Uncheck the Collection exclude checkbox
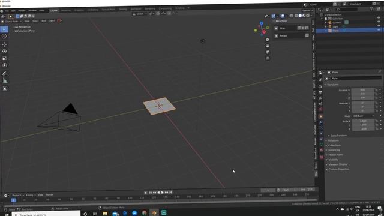384x216 pixels. coord(326,19)
